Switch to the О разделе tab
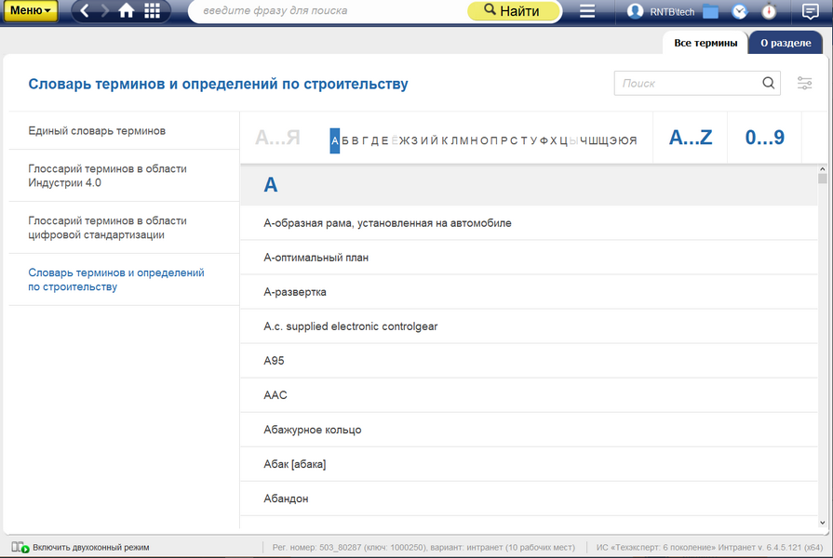Image resolution: width=833 pixels, height=558 pixels. click(x=785, y=43)
